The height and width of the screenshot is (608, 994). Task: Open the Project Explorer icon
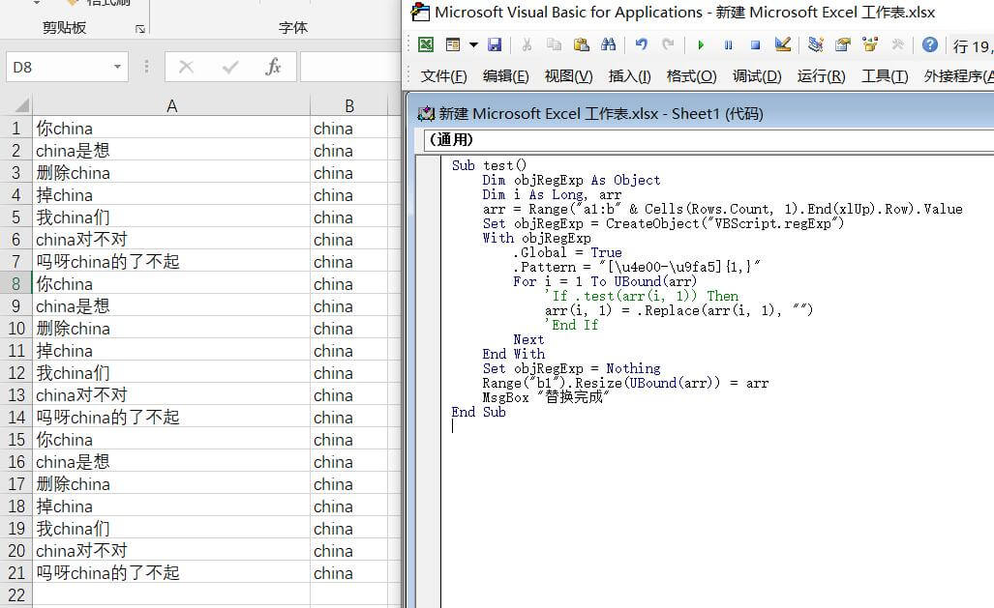click(x=816, y=44)
